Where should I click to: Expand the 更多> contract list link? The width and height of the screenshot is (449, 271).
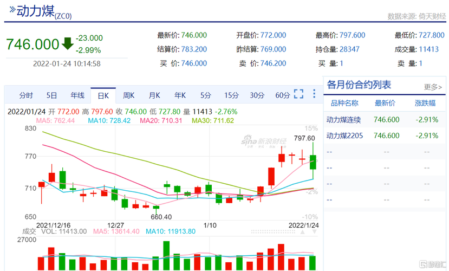pos(433,87)
